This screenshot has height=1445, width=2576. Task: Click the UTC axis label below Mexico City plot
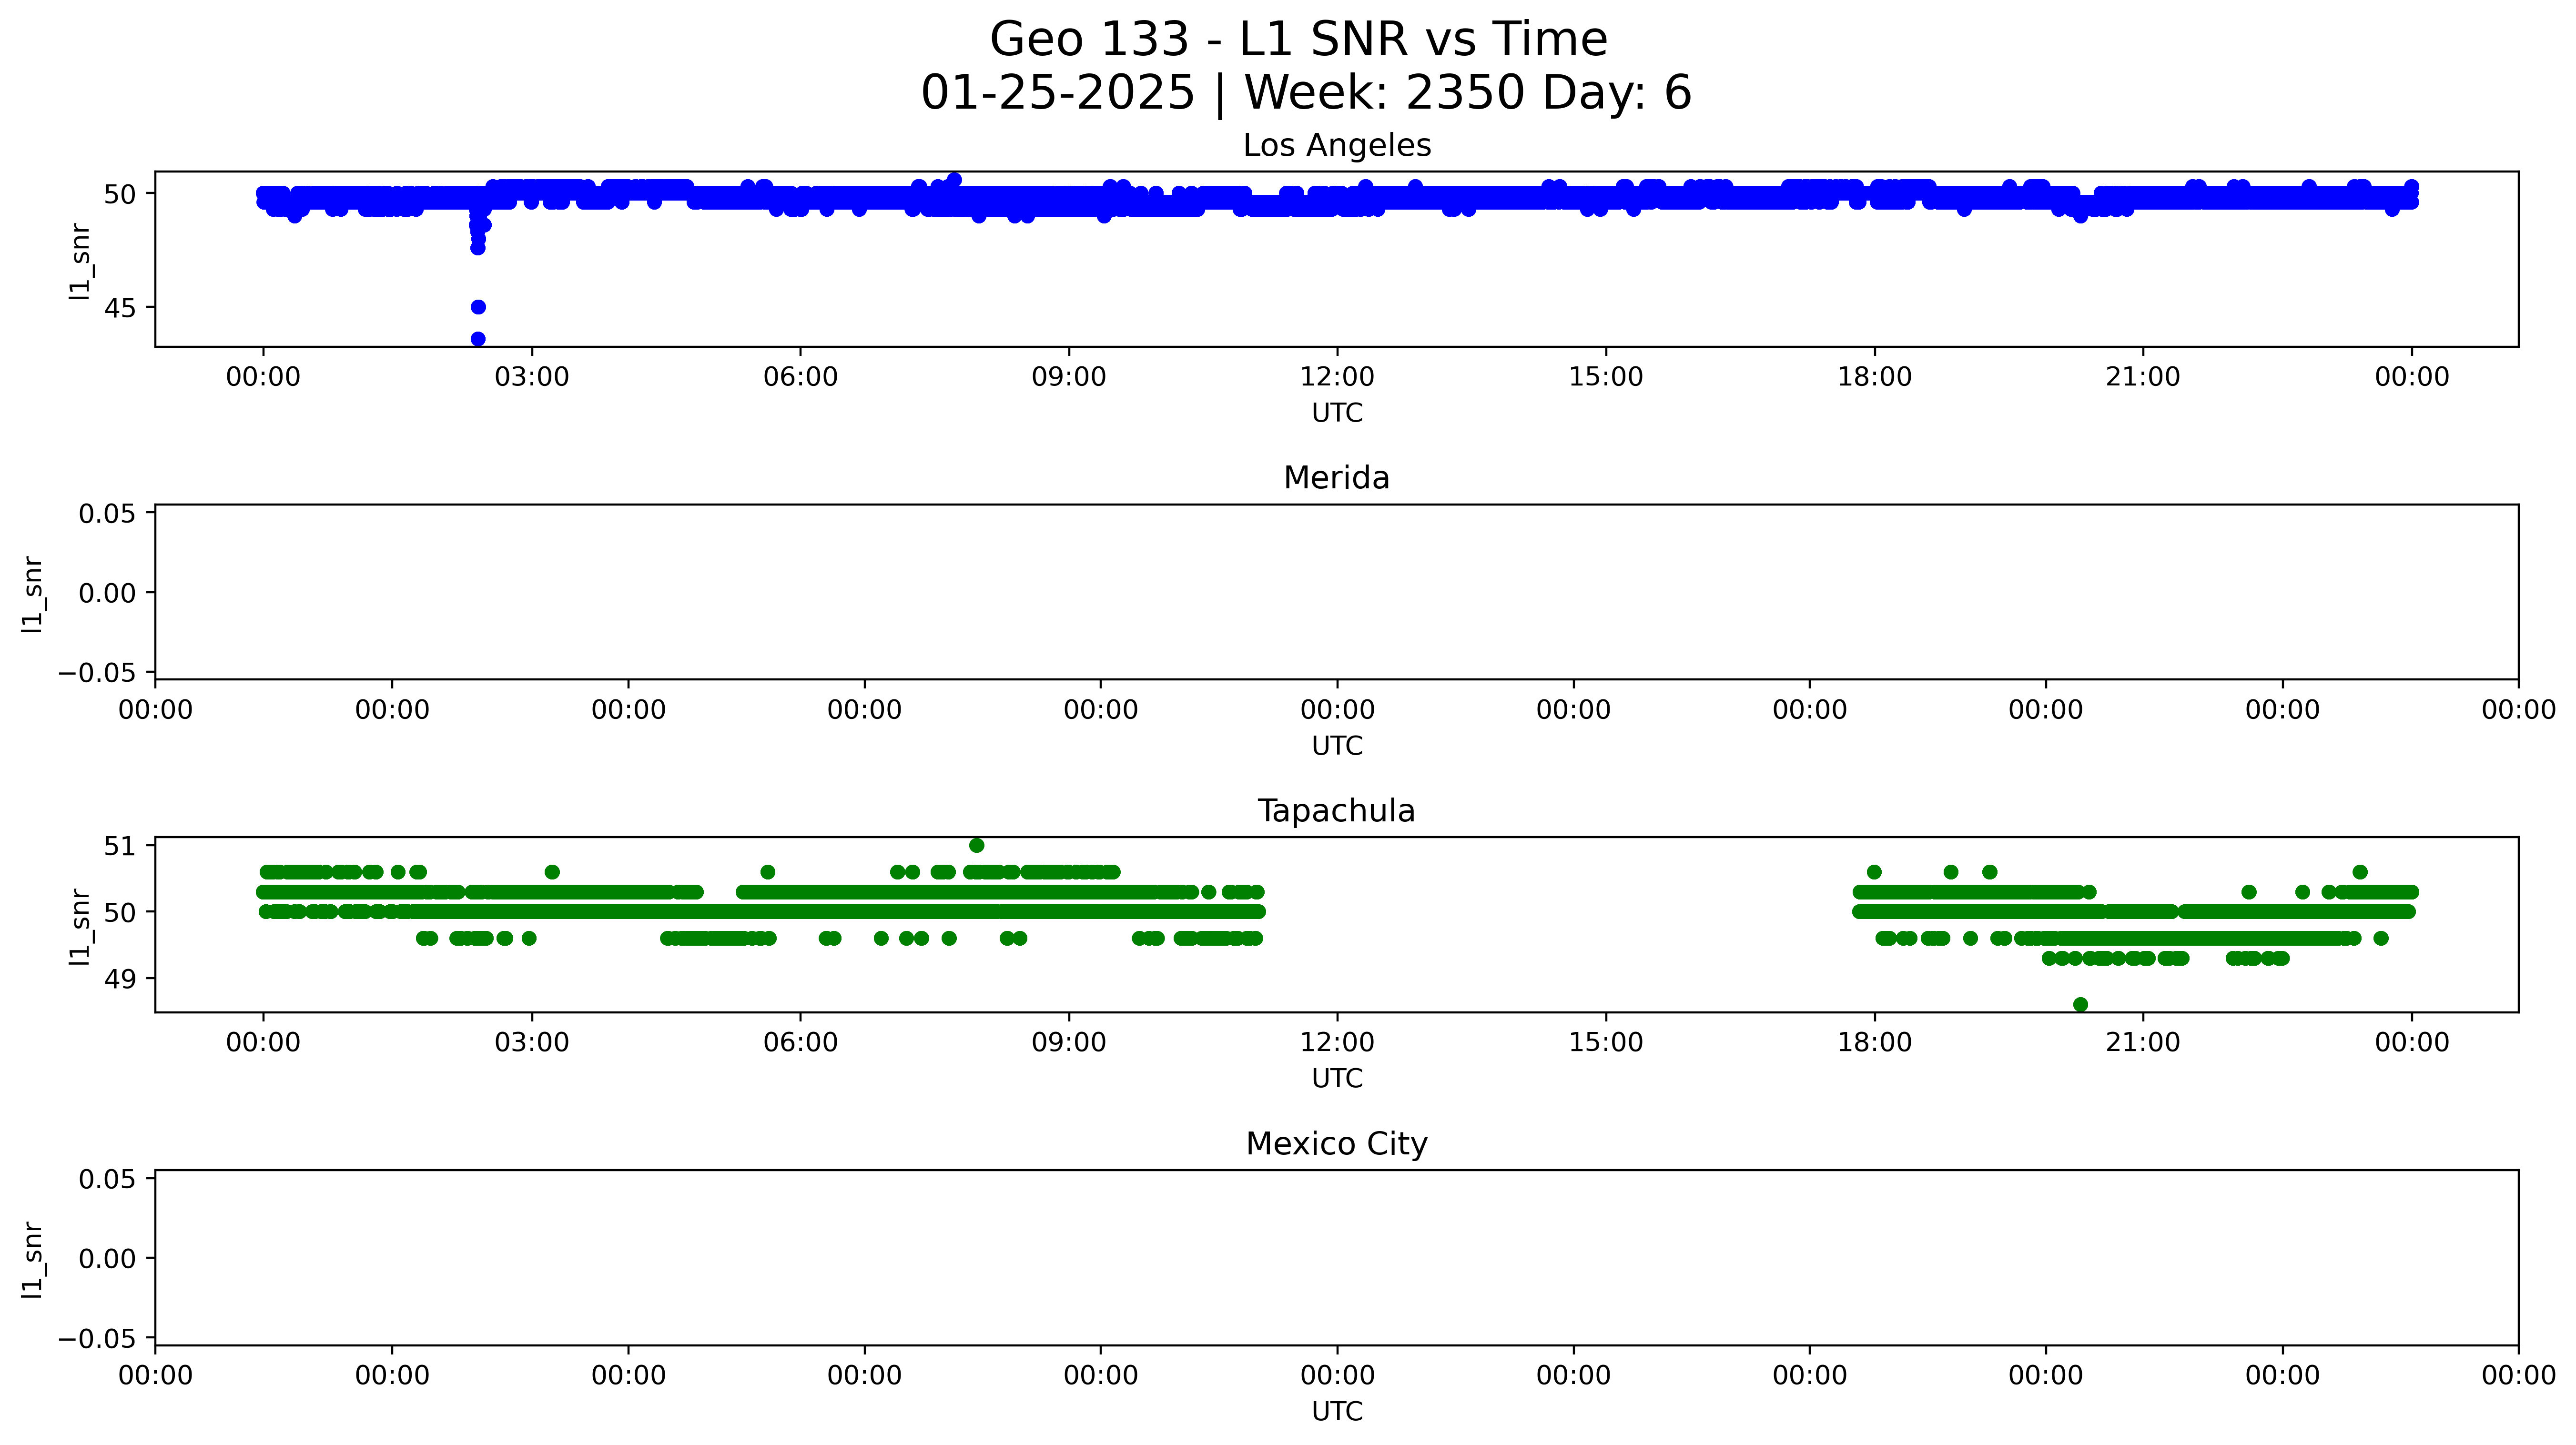(x=1337, y=1411)
